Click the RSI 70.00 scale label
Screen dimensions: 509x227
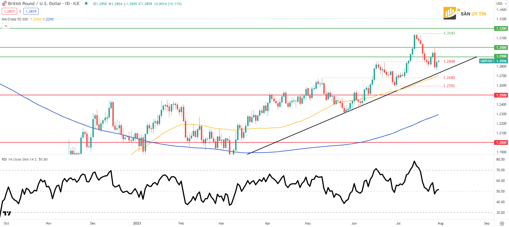[x=500, y=170]
